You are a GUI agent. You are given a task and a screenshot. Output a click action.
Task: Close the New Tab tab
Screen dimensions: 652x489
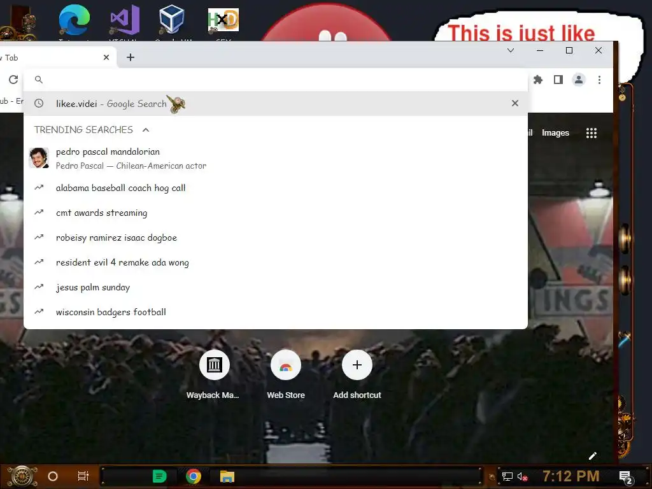click(106, 57)
